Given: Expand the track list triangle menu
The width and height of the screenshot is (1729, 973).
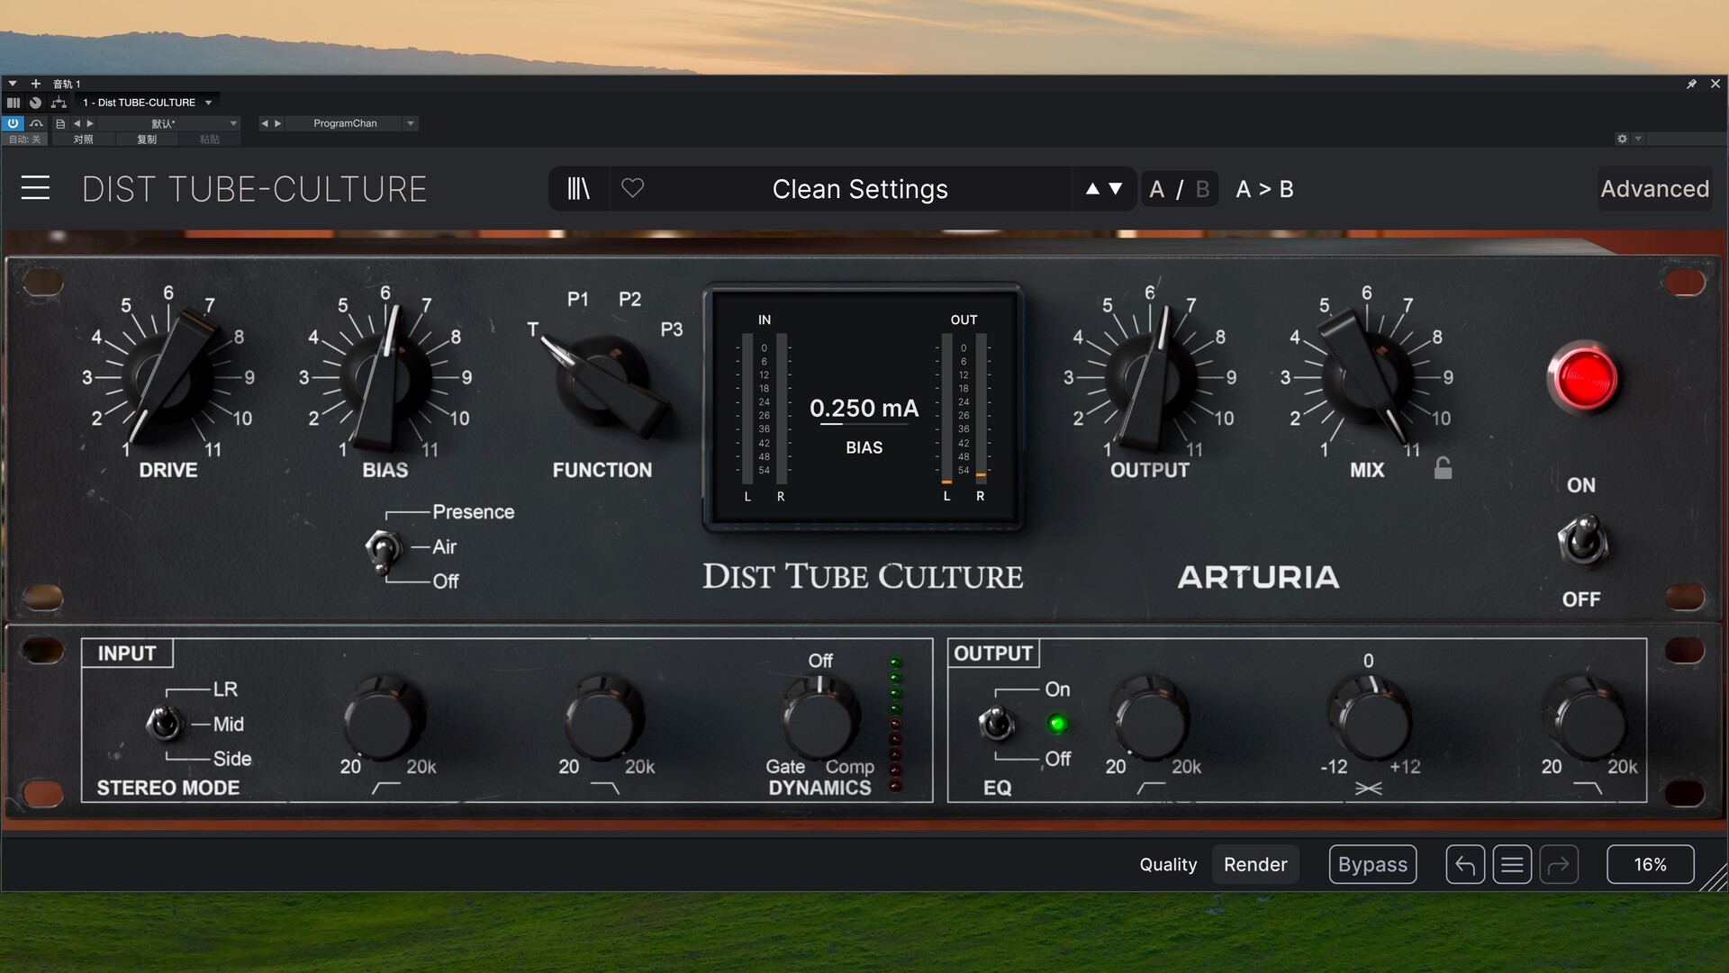Looking at the screenshot, I should click(13, 84).
